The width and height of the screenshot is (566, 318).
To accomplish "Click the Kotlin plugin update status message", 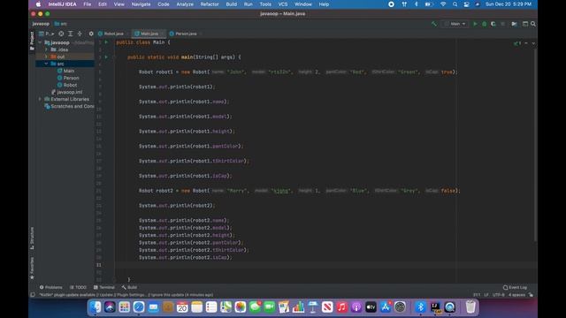I will [x=126, y=294].
